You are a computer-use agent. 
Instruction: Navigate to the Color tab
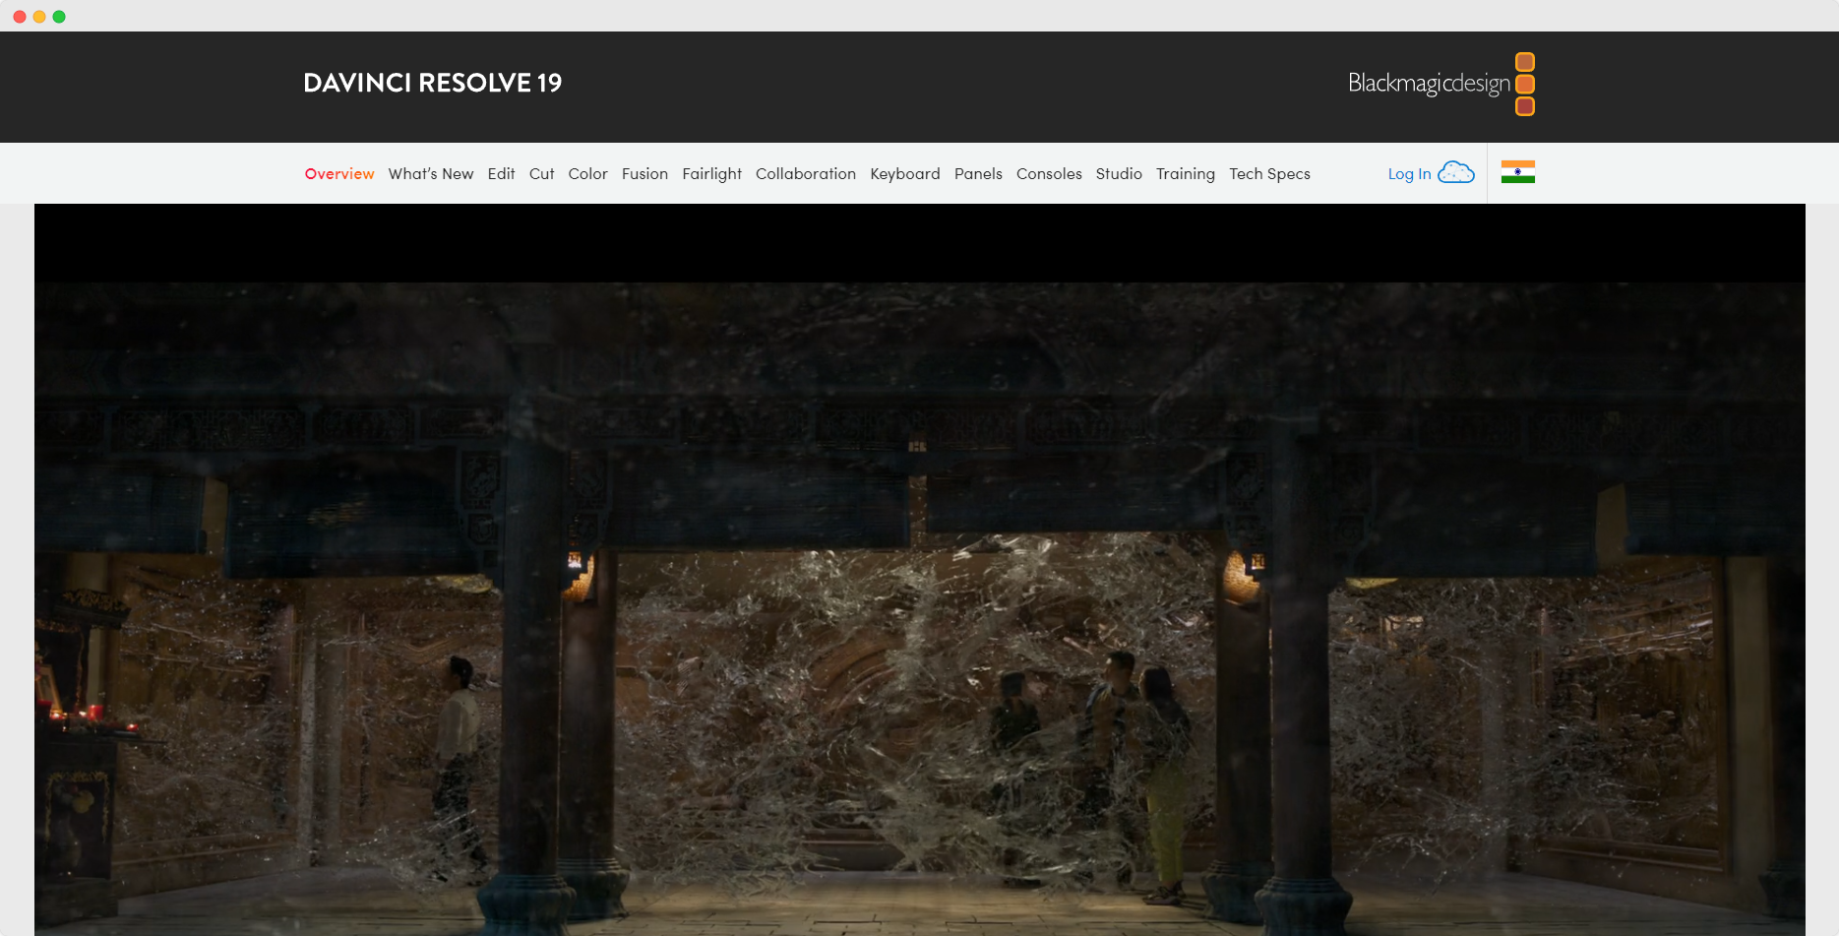588,174
